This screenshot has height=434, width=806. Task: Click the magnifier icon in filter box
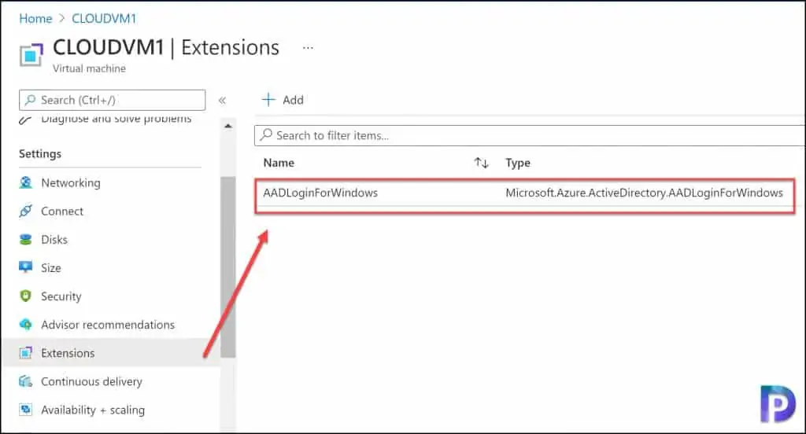(266, 135)
